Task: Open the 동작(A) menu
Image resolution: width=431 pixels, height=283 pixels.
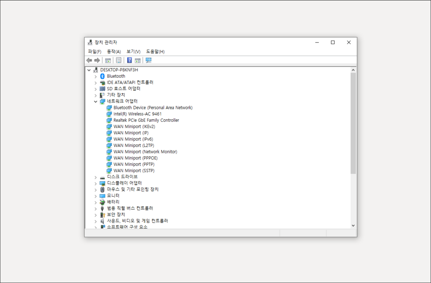Action: click(x=114, y=52)
